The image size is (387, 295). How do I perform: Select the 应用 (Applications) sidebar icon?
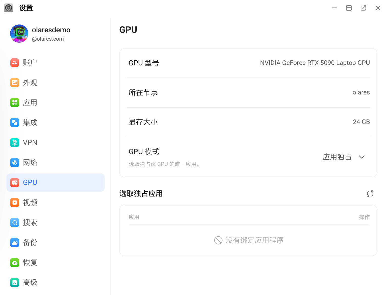(14, 103)
